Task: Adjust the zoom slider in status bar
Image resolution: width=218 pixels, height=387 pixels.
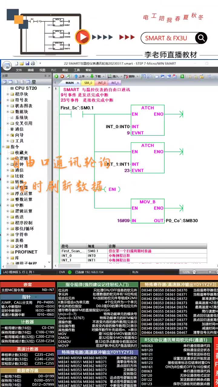Action: (210, 272)
